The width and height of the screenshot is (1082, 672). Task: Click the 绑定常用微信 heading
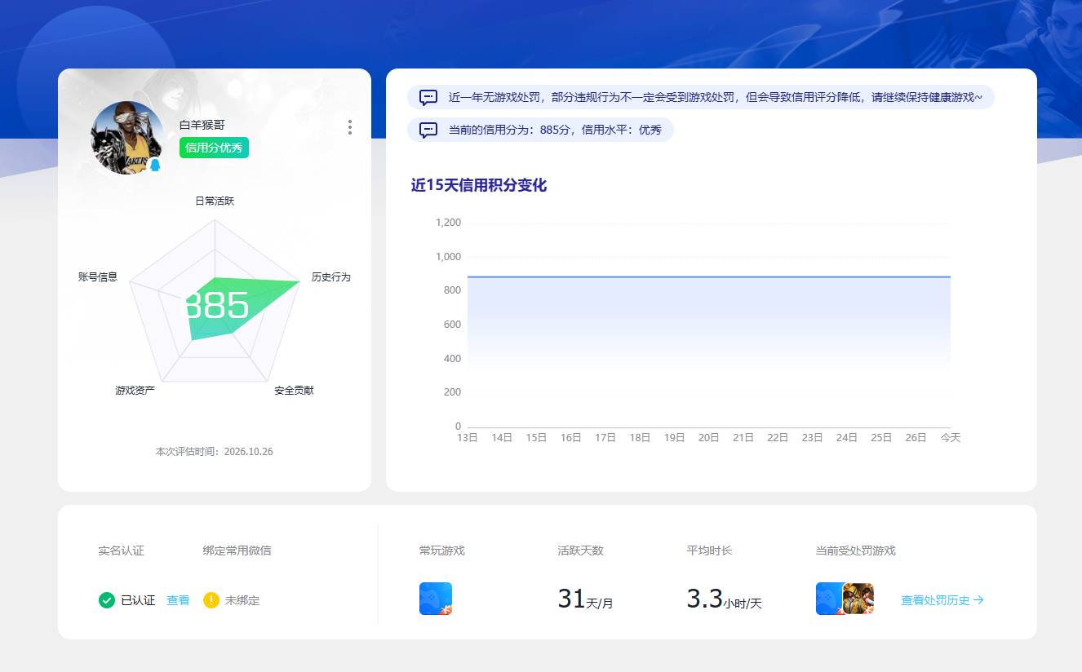point(237,551)
